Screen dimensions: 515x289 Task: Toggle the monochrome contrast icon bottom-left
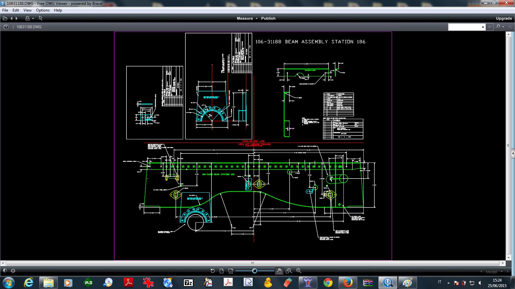pos(5,271)
